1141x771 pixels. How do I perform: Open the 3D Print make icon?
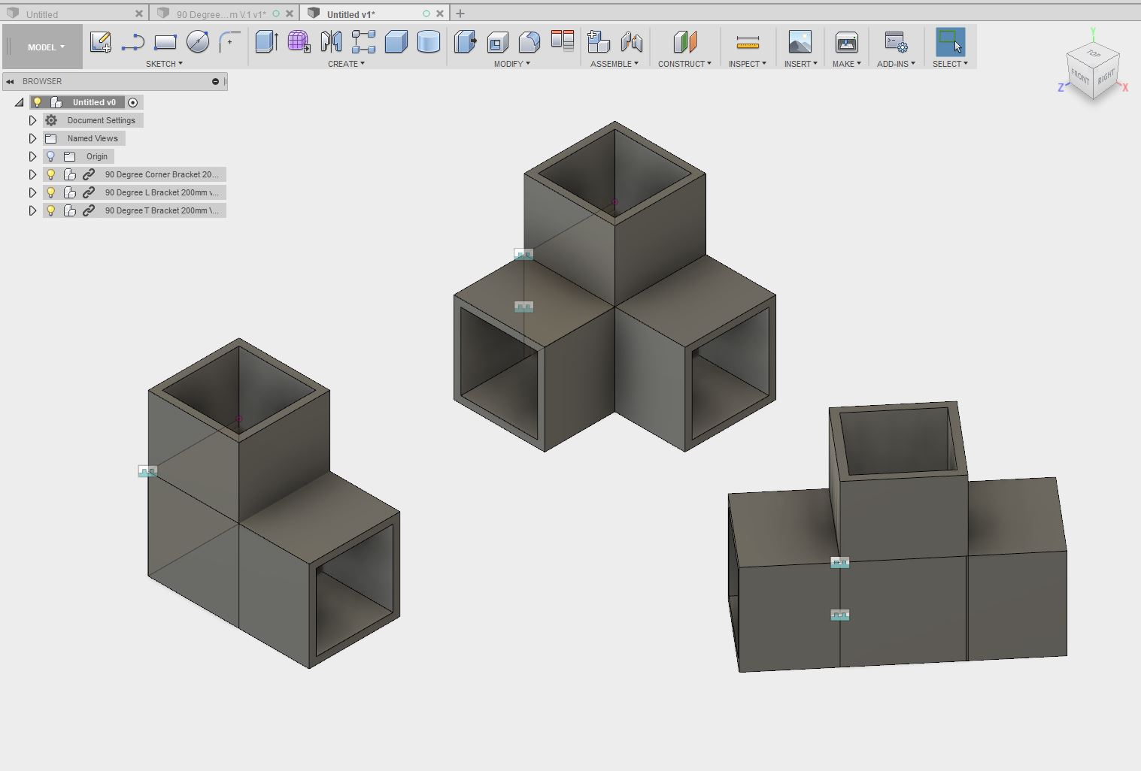(x=846, y=41)
